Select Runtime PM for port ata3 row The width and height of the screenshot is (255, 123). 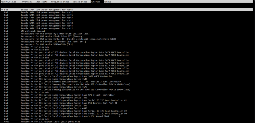point(67,66)
